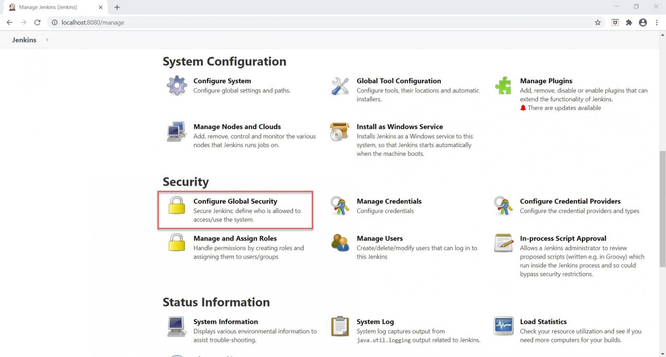
Task: Click the Manage Nodes and Clouds computer icon
Action: click(x=176, y=132)
